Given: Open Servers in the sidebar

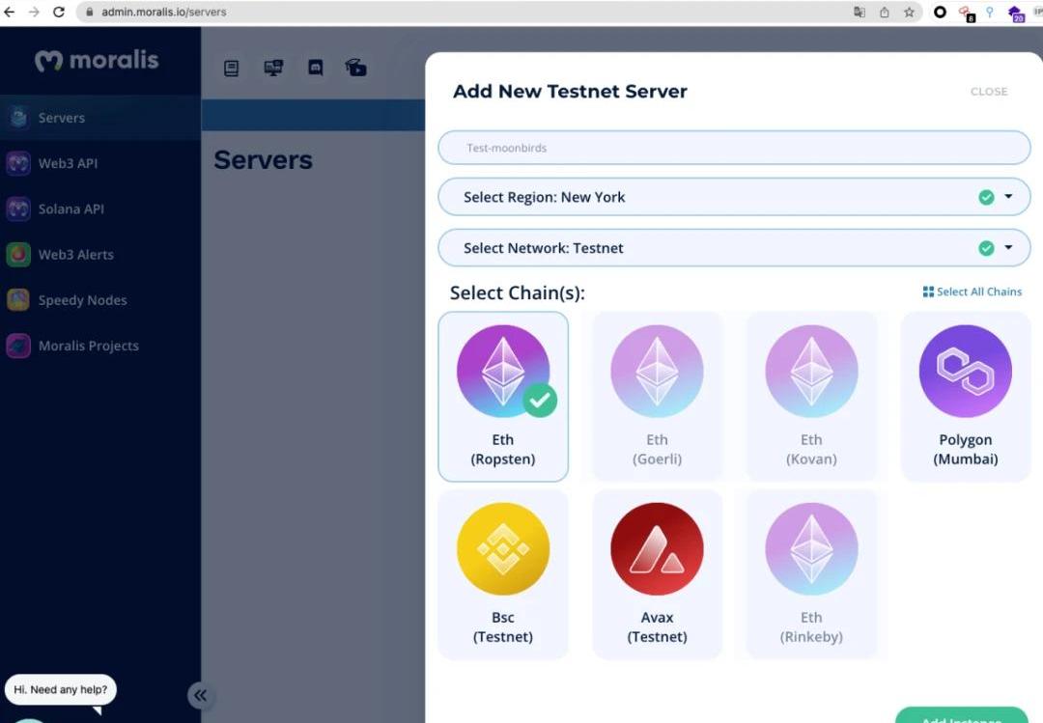Looking at the screenshot, I should coord(100,118).
